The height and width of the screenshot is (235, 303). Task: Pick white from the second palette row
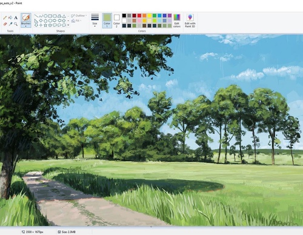124,21
